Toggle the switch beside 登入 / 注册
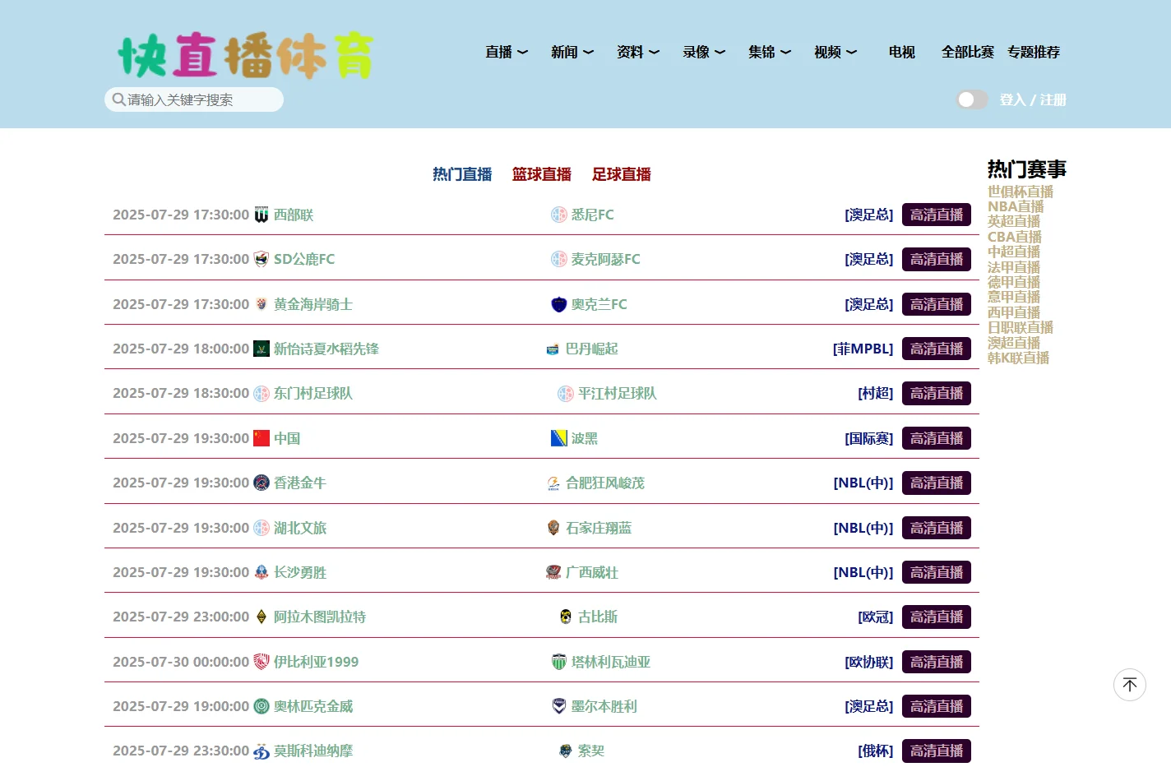Image resolution: width=1171 pixels, height=767 pixels. 972,99
